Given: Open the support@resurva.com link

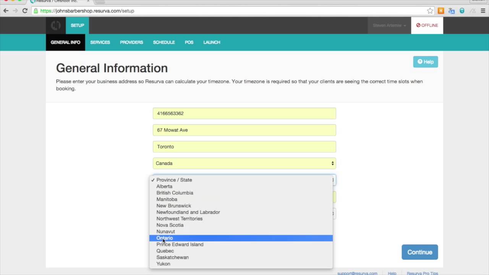Looking at the screenshot, I should [357, 273].
